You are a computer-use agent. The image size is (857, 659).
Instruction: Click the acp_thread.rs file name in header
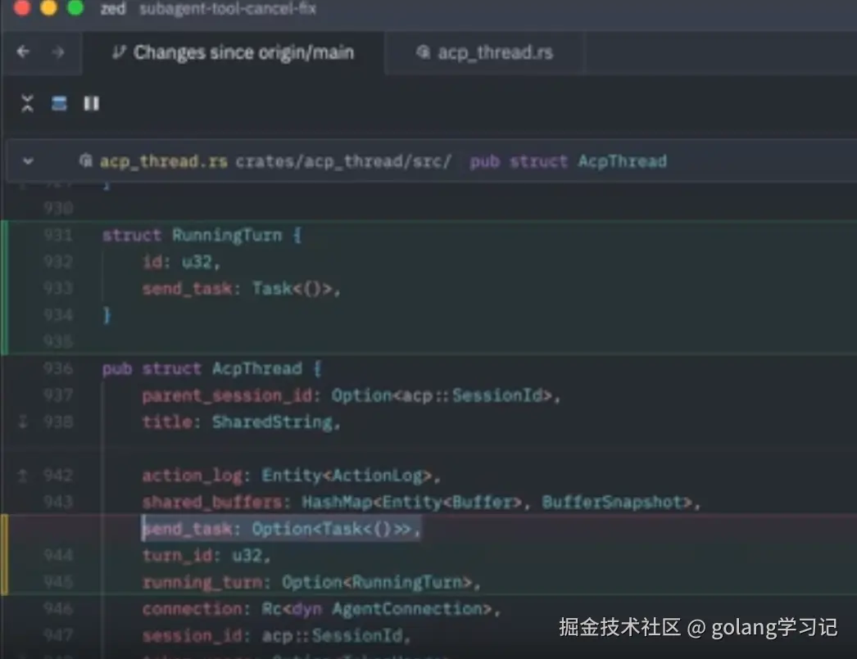click(x=163, y=161)
